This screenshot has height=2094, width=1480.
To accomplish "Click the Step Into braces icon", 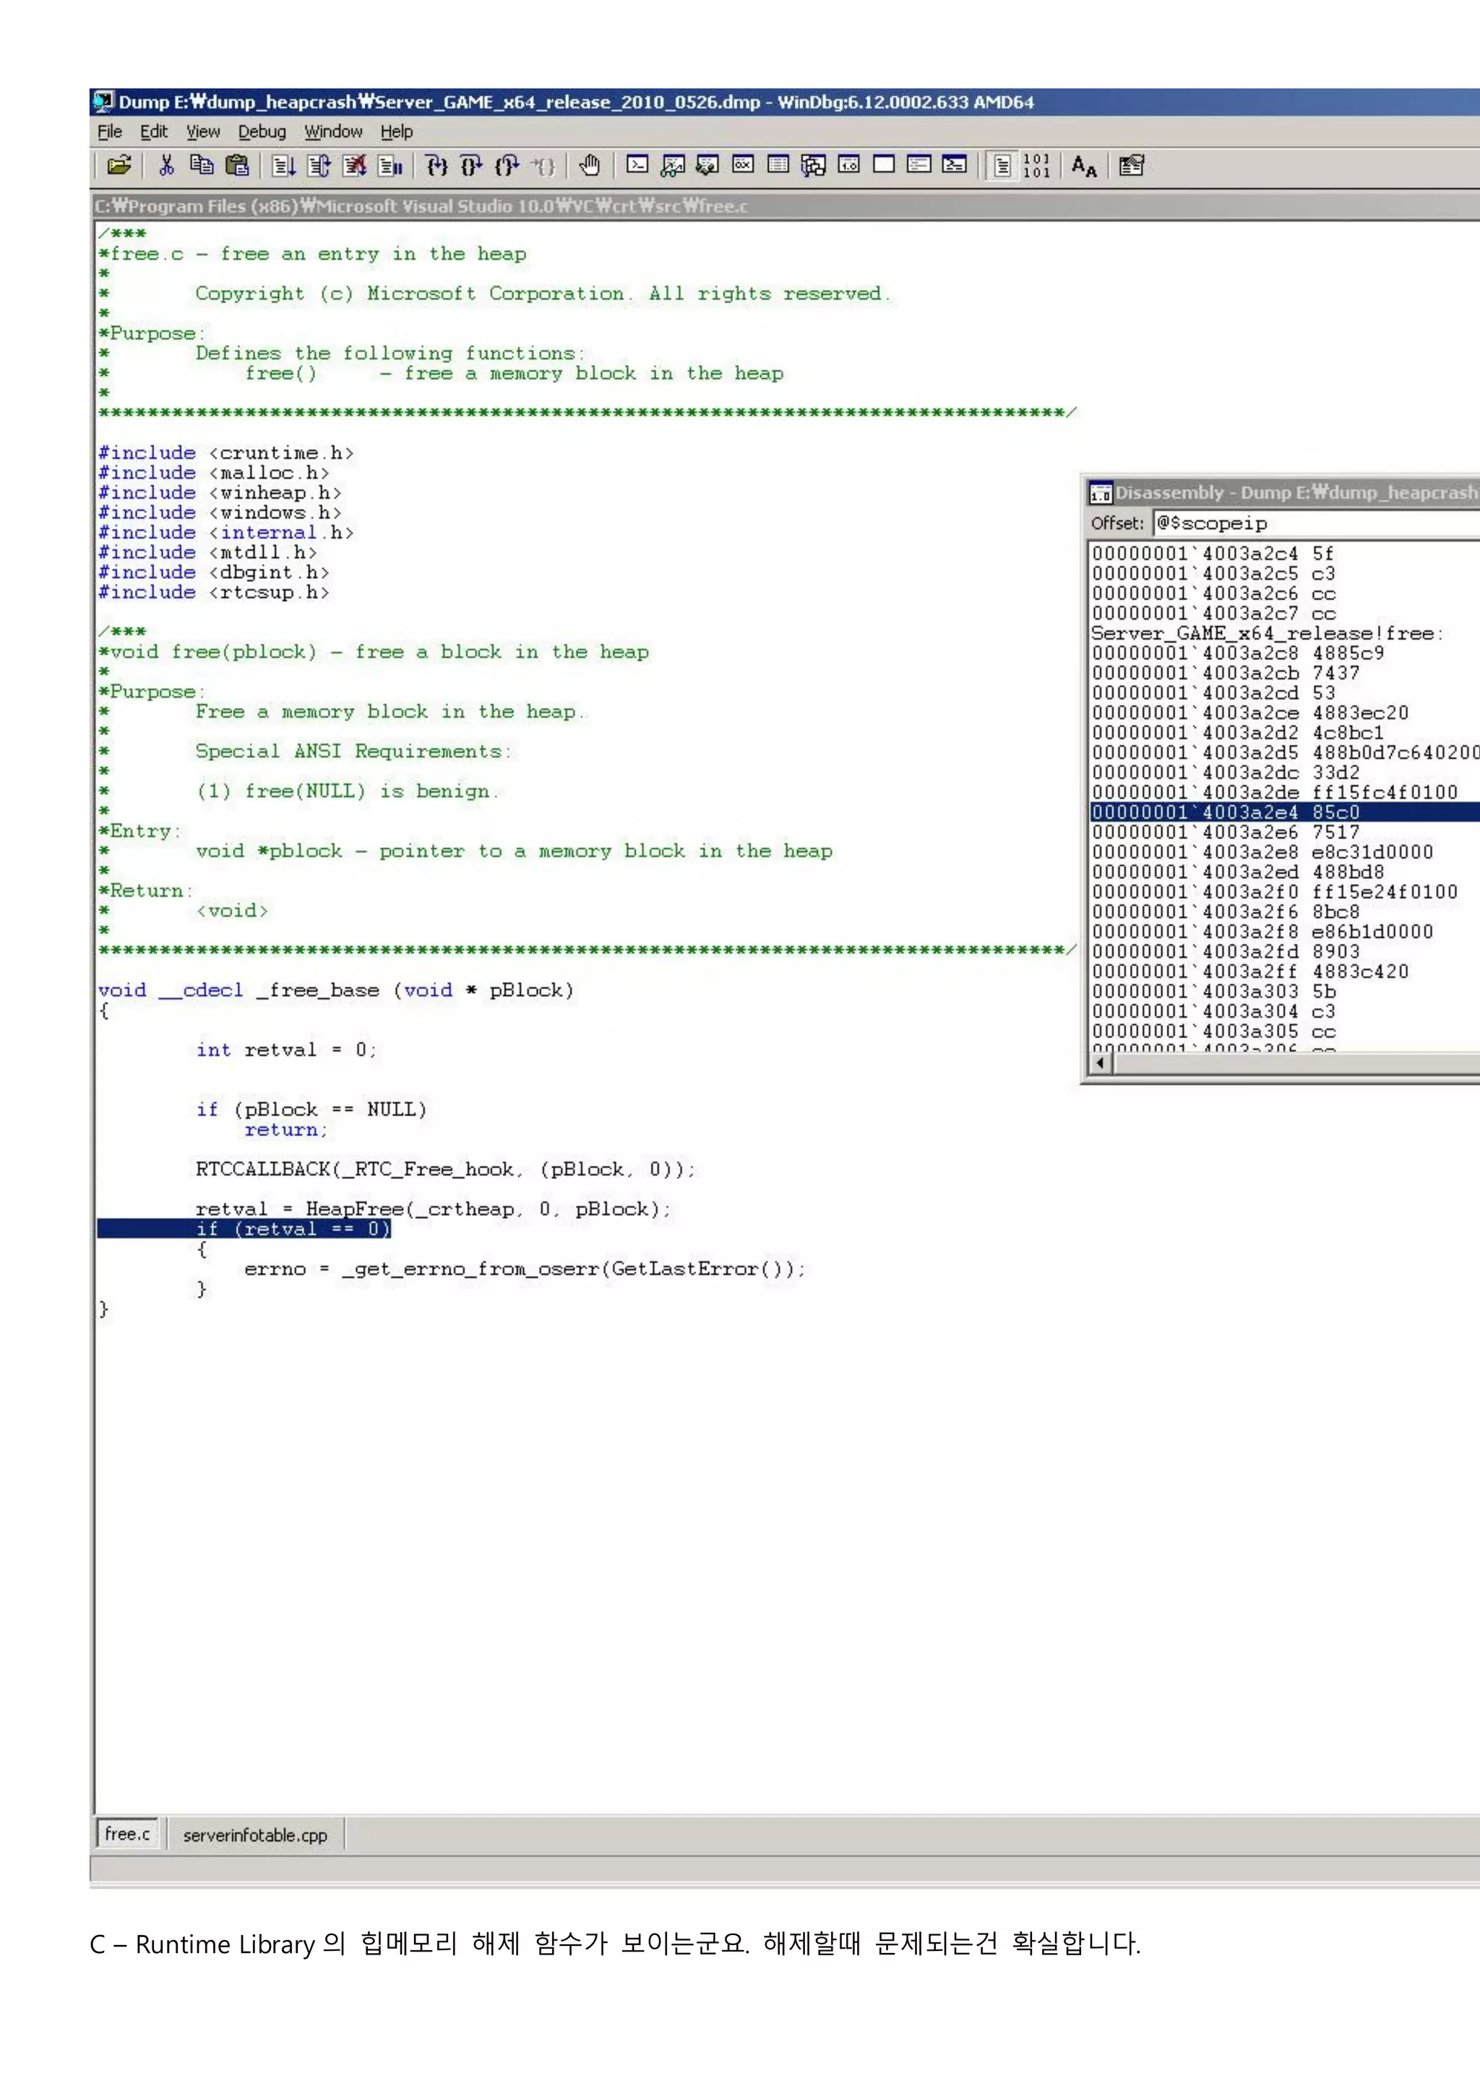I will coord(436,165).
